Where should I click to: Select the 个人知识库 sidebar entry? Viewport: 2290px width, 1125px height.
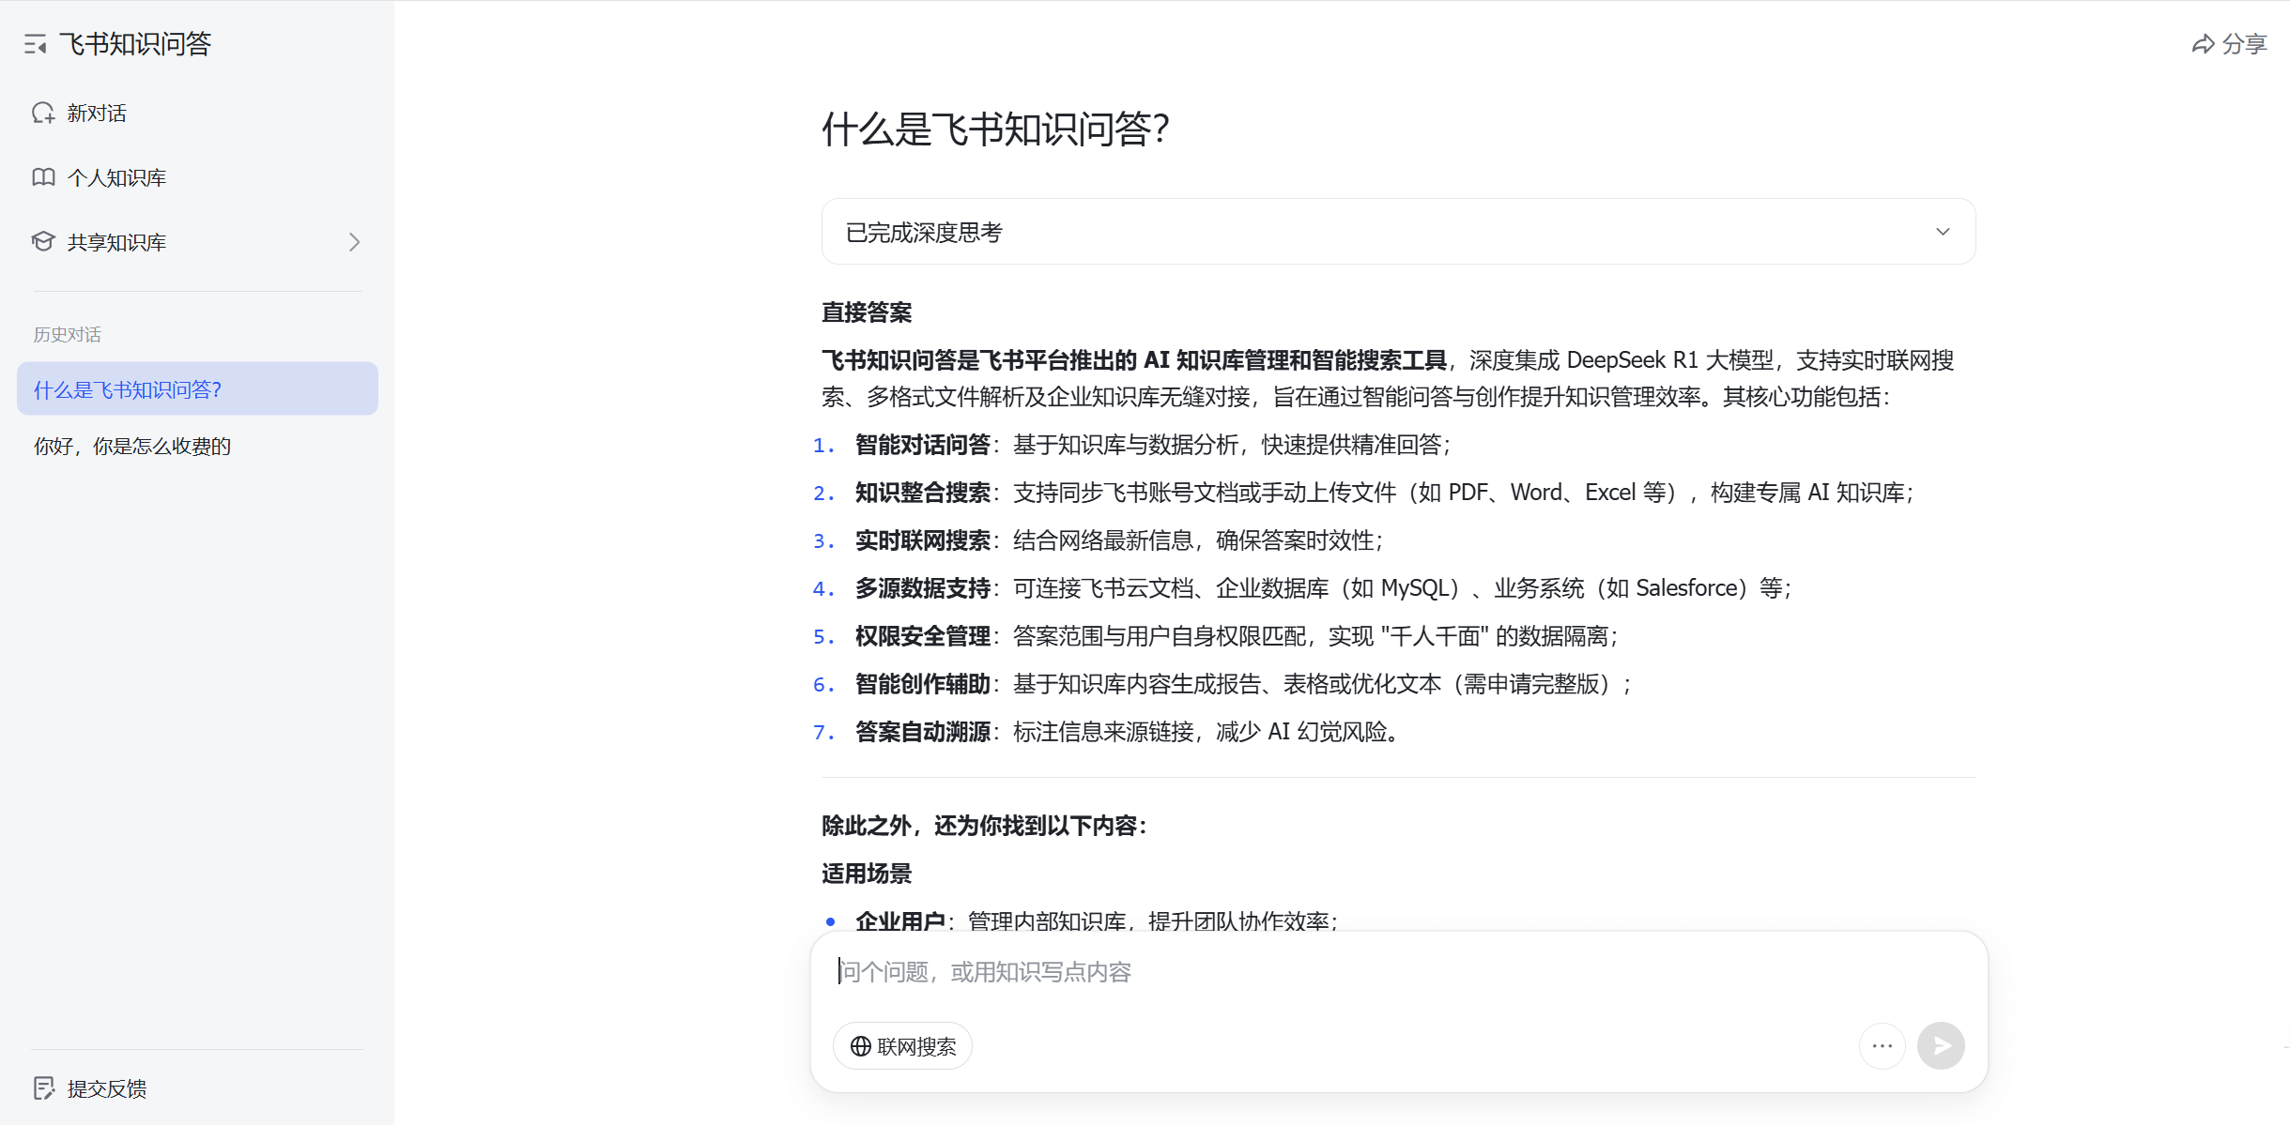116,176
